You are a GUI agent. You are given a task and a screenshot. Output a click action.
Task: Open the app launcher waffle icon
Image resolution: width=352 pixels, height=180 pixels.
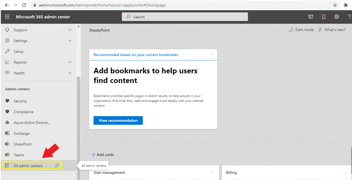click(x=7, y=17)
